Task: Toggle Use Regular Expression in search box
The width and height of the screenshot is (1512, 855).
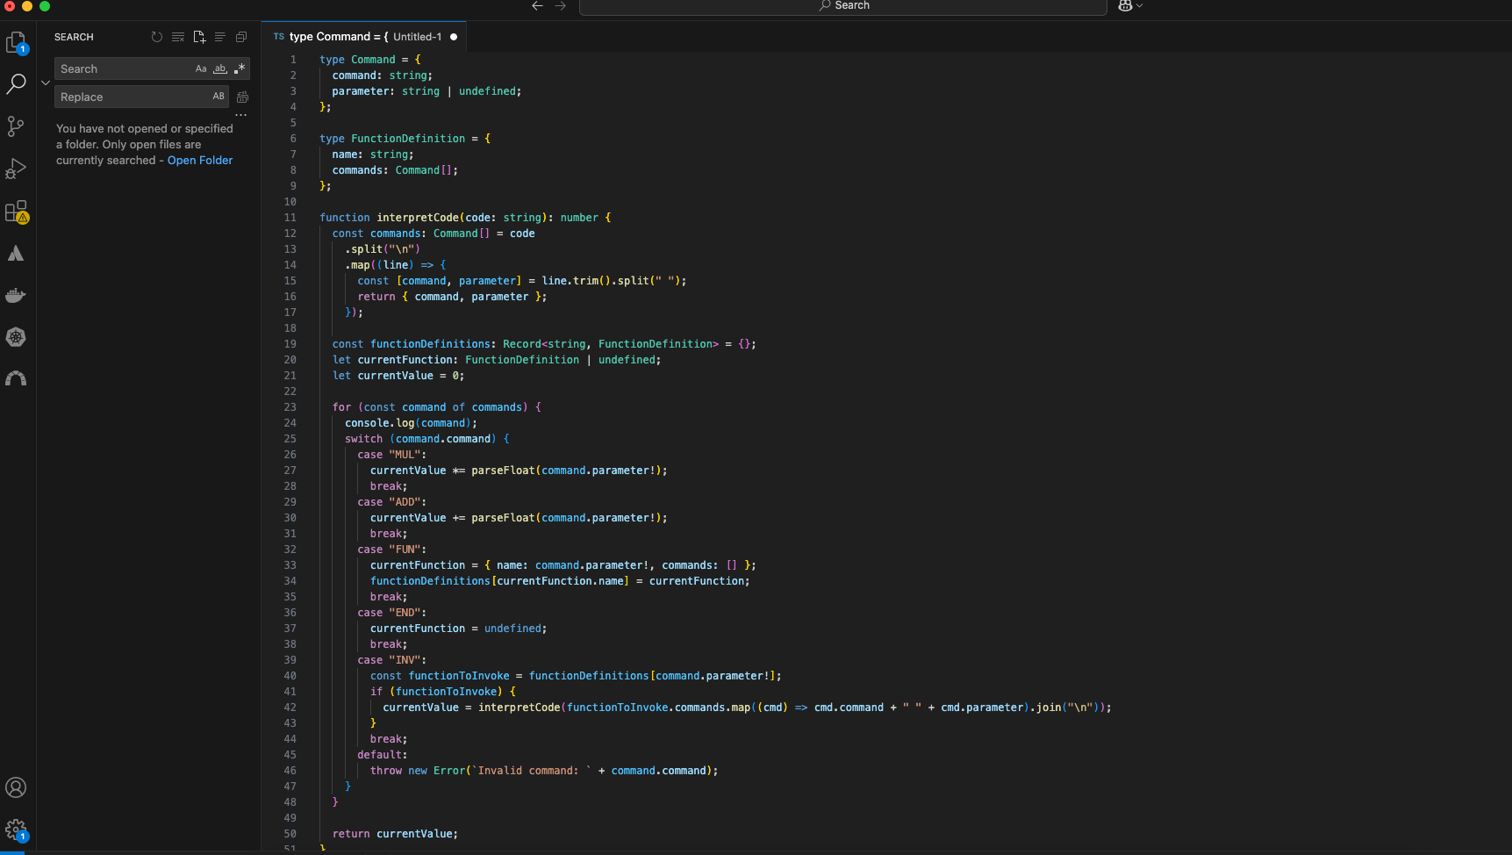Action: (x=240, y=68)
